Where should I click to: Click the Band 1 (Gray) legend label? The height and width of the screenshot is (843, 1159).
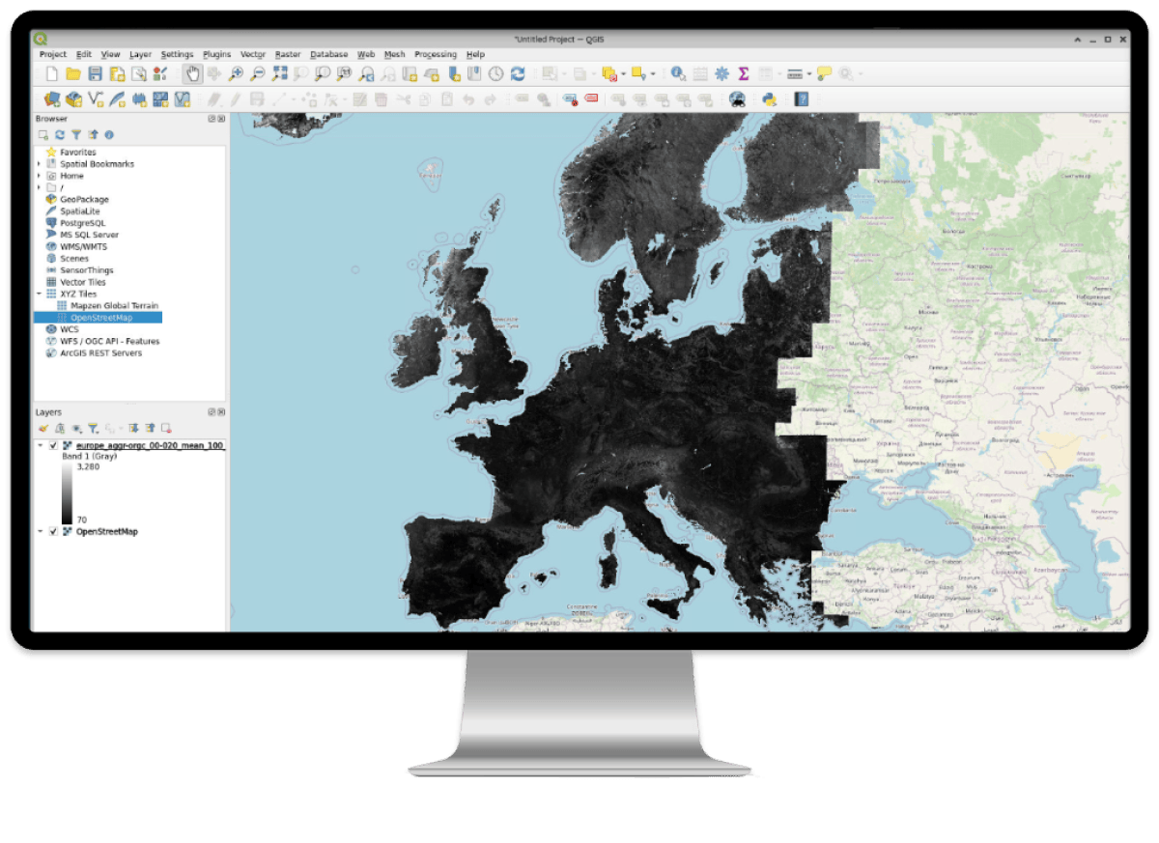coord(89,456)
